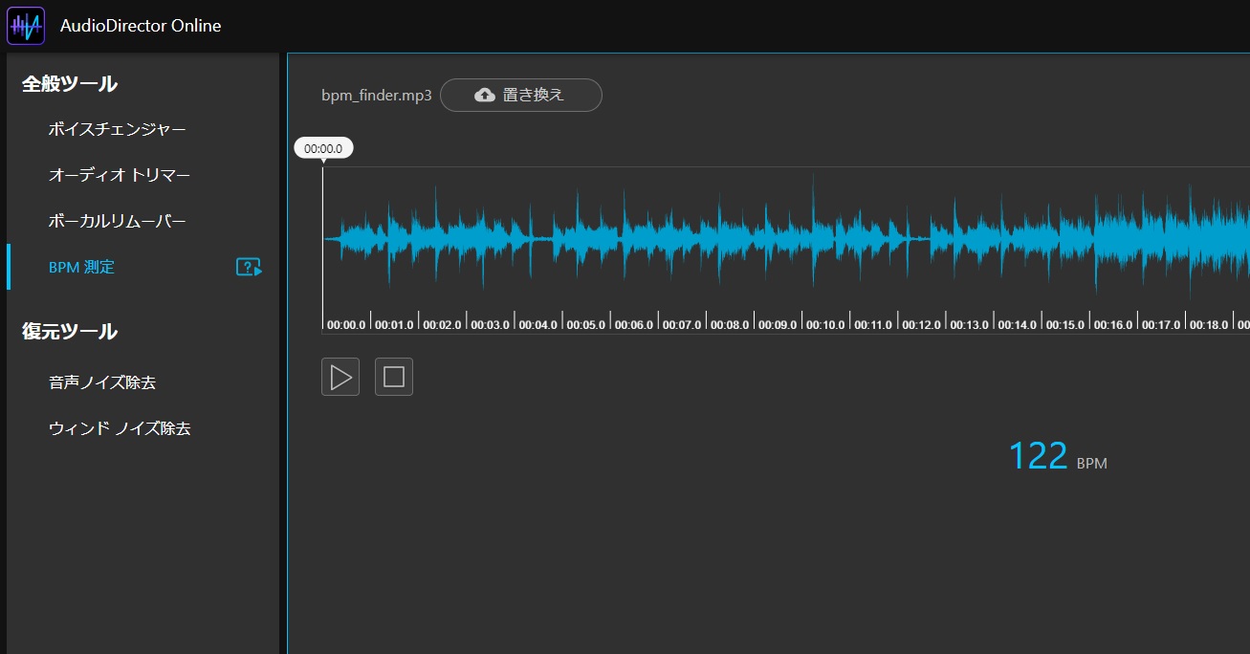Viewport: 1250px width, 654px height.
Task: Open the オーディオ トリマー tool
Action: [x=120, y=175]
